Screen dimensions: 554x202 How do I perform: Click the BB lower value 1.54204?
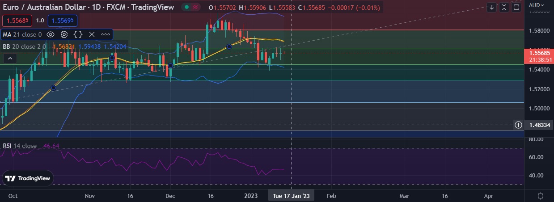coord(115,46)
